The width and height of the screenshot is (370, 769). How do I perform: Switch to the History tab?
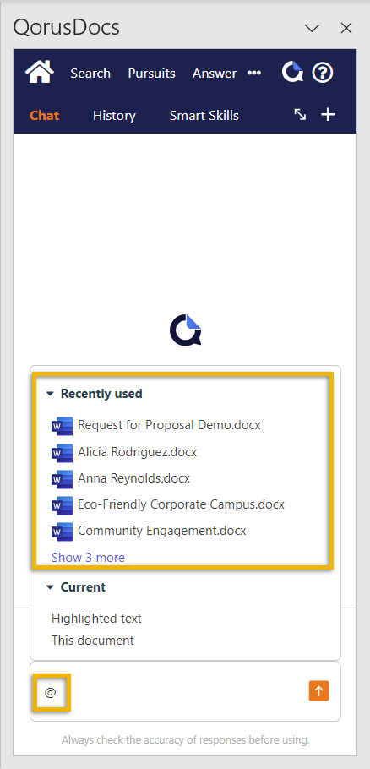point(114,116)
